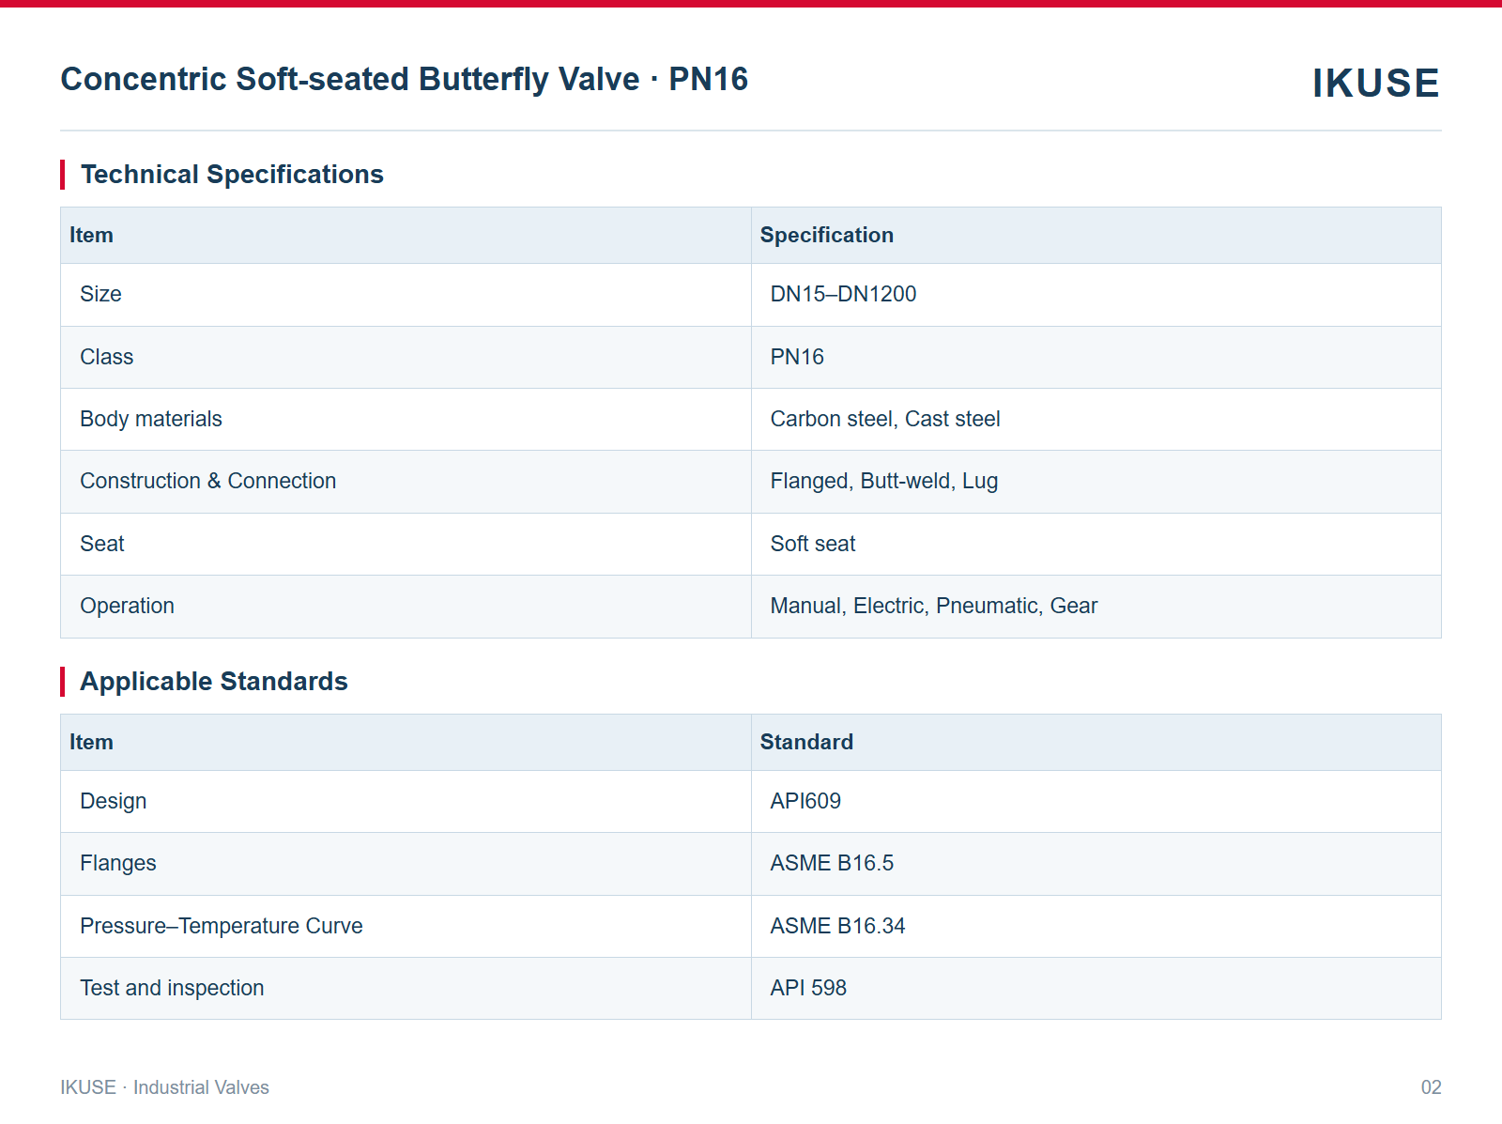
Task: Click 'Pressure–Temperature Curve' row label
Action: click(x=222, y=927)
